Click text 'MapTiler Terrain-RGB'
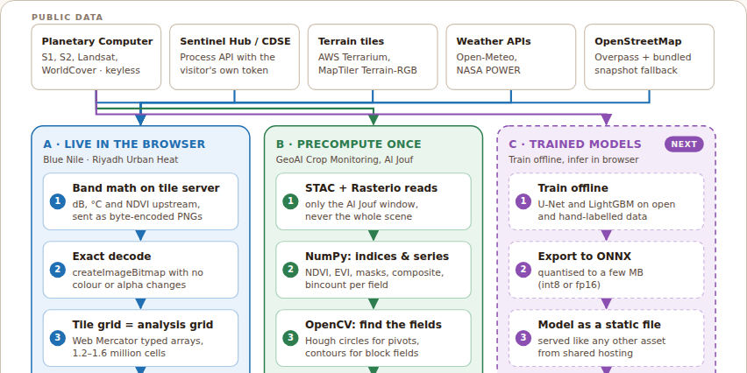This screenshot has width=747, height=373. point(367,70)
